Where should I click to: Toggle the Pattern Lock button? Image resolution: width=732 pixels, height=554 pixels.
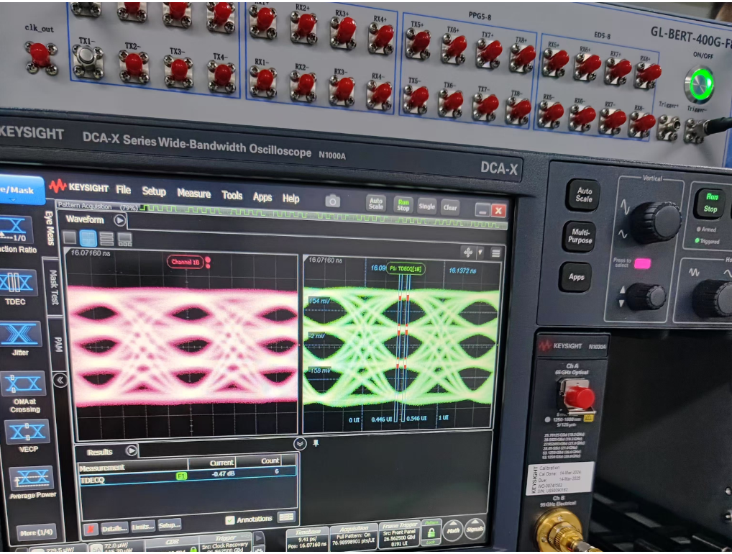click(x=431, y=531)
